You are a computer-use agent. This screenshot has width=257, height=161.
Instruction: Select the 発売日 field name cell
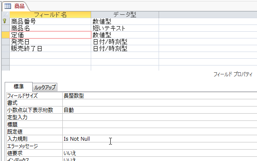coord(50,42)
